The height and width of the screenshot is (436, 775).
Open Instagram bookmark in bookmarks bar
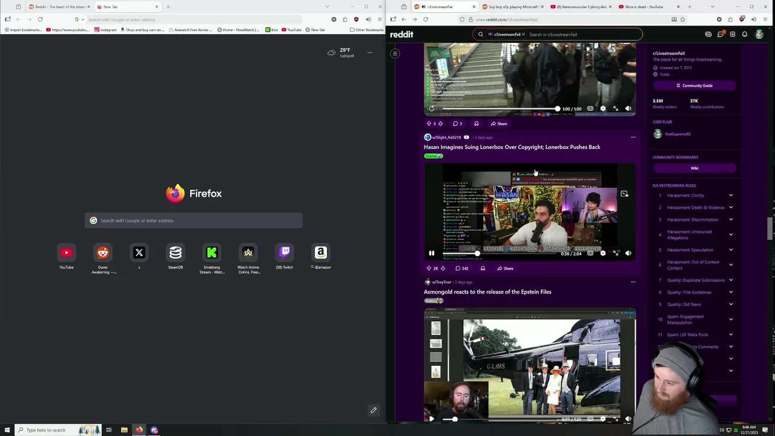[105, 30]
